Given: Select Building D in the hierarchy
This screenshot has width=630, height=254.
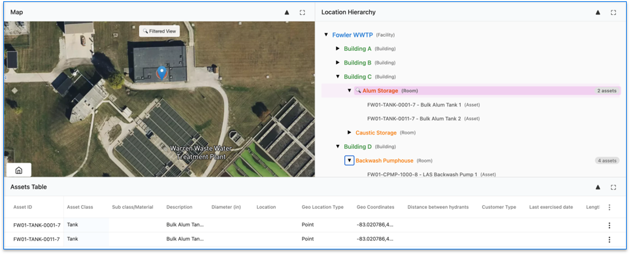Looking at the screenshot, I should click(357, 146).
